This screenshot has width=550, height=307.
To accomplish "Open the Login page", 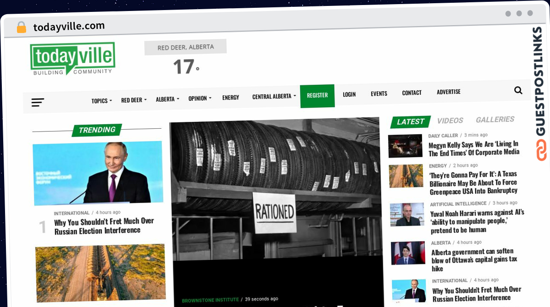I will click(349, 94).
